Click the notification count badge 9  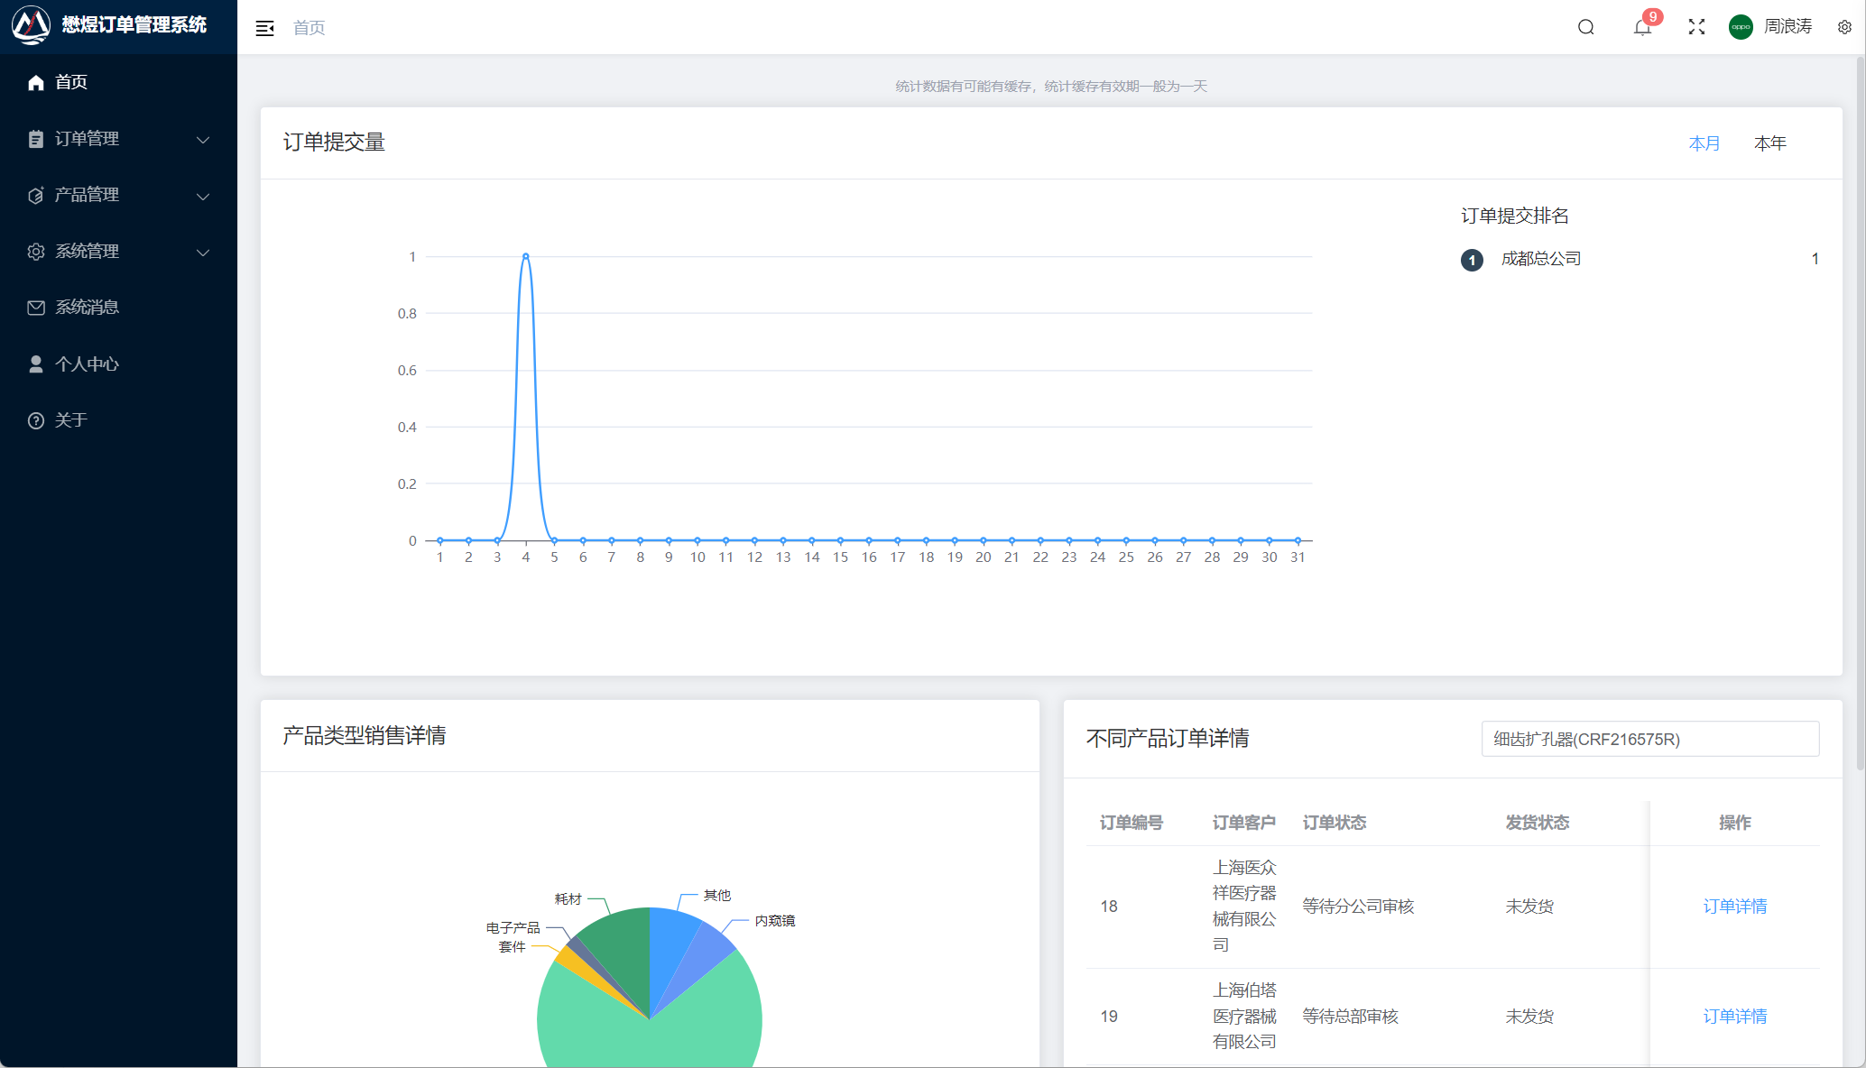click(x=1652, y=16)
